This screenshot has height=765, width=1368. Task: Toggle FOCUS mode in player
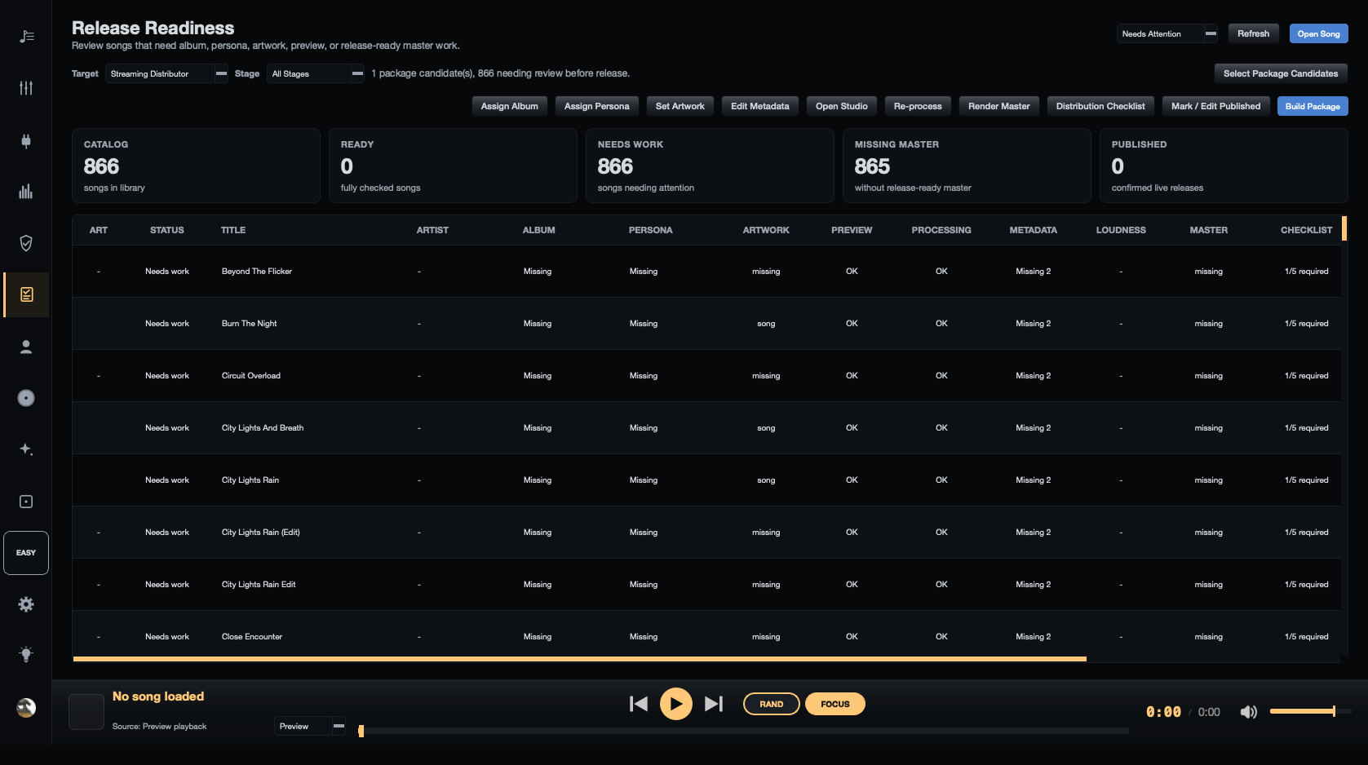(x=835, y=704)
